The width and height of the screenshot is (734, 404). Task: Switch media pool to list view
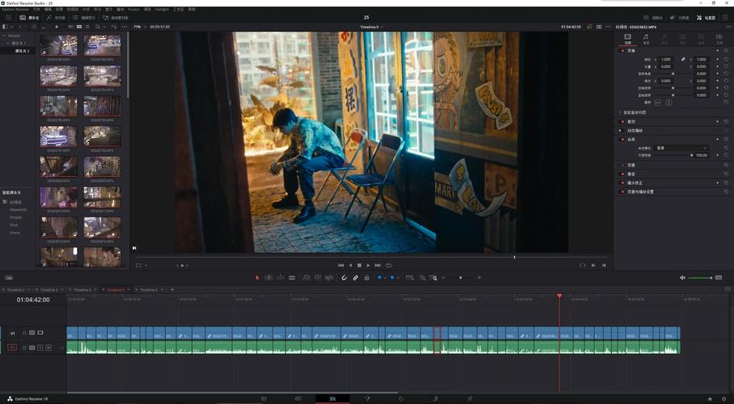pos(87,27)
